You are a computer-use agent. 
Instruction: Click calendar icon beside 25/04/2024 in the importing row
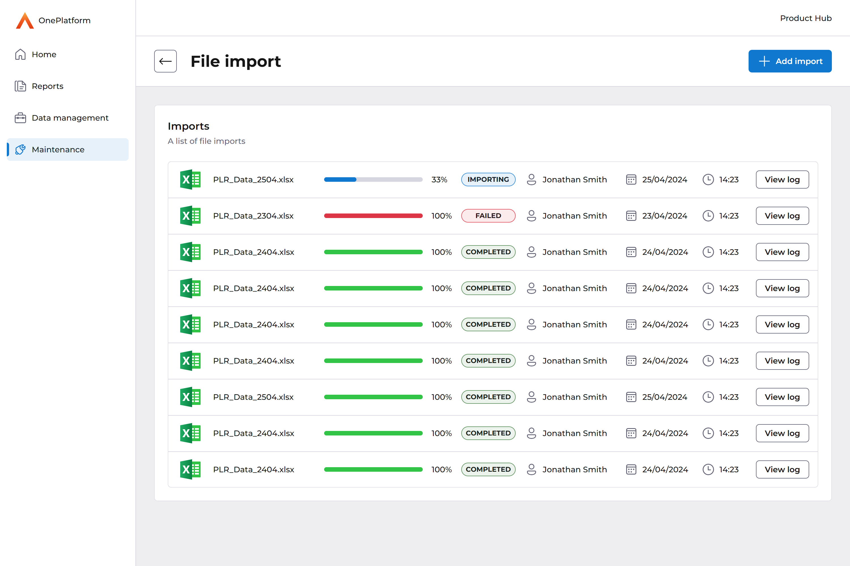[631, 180]
